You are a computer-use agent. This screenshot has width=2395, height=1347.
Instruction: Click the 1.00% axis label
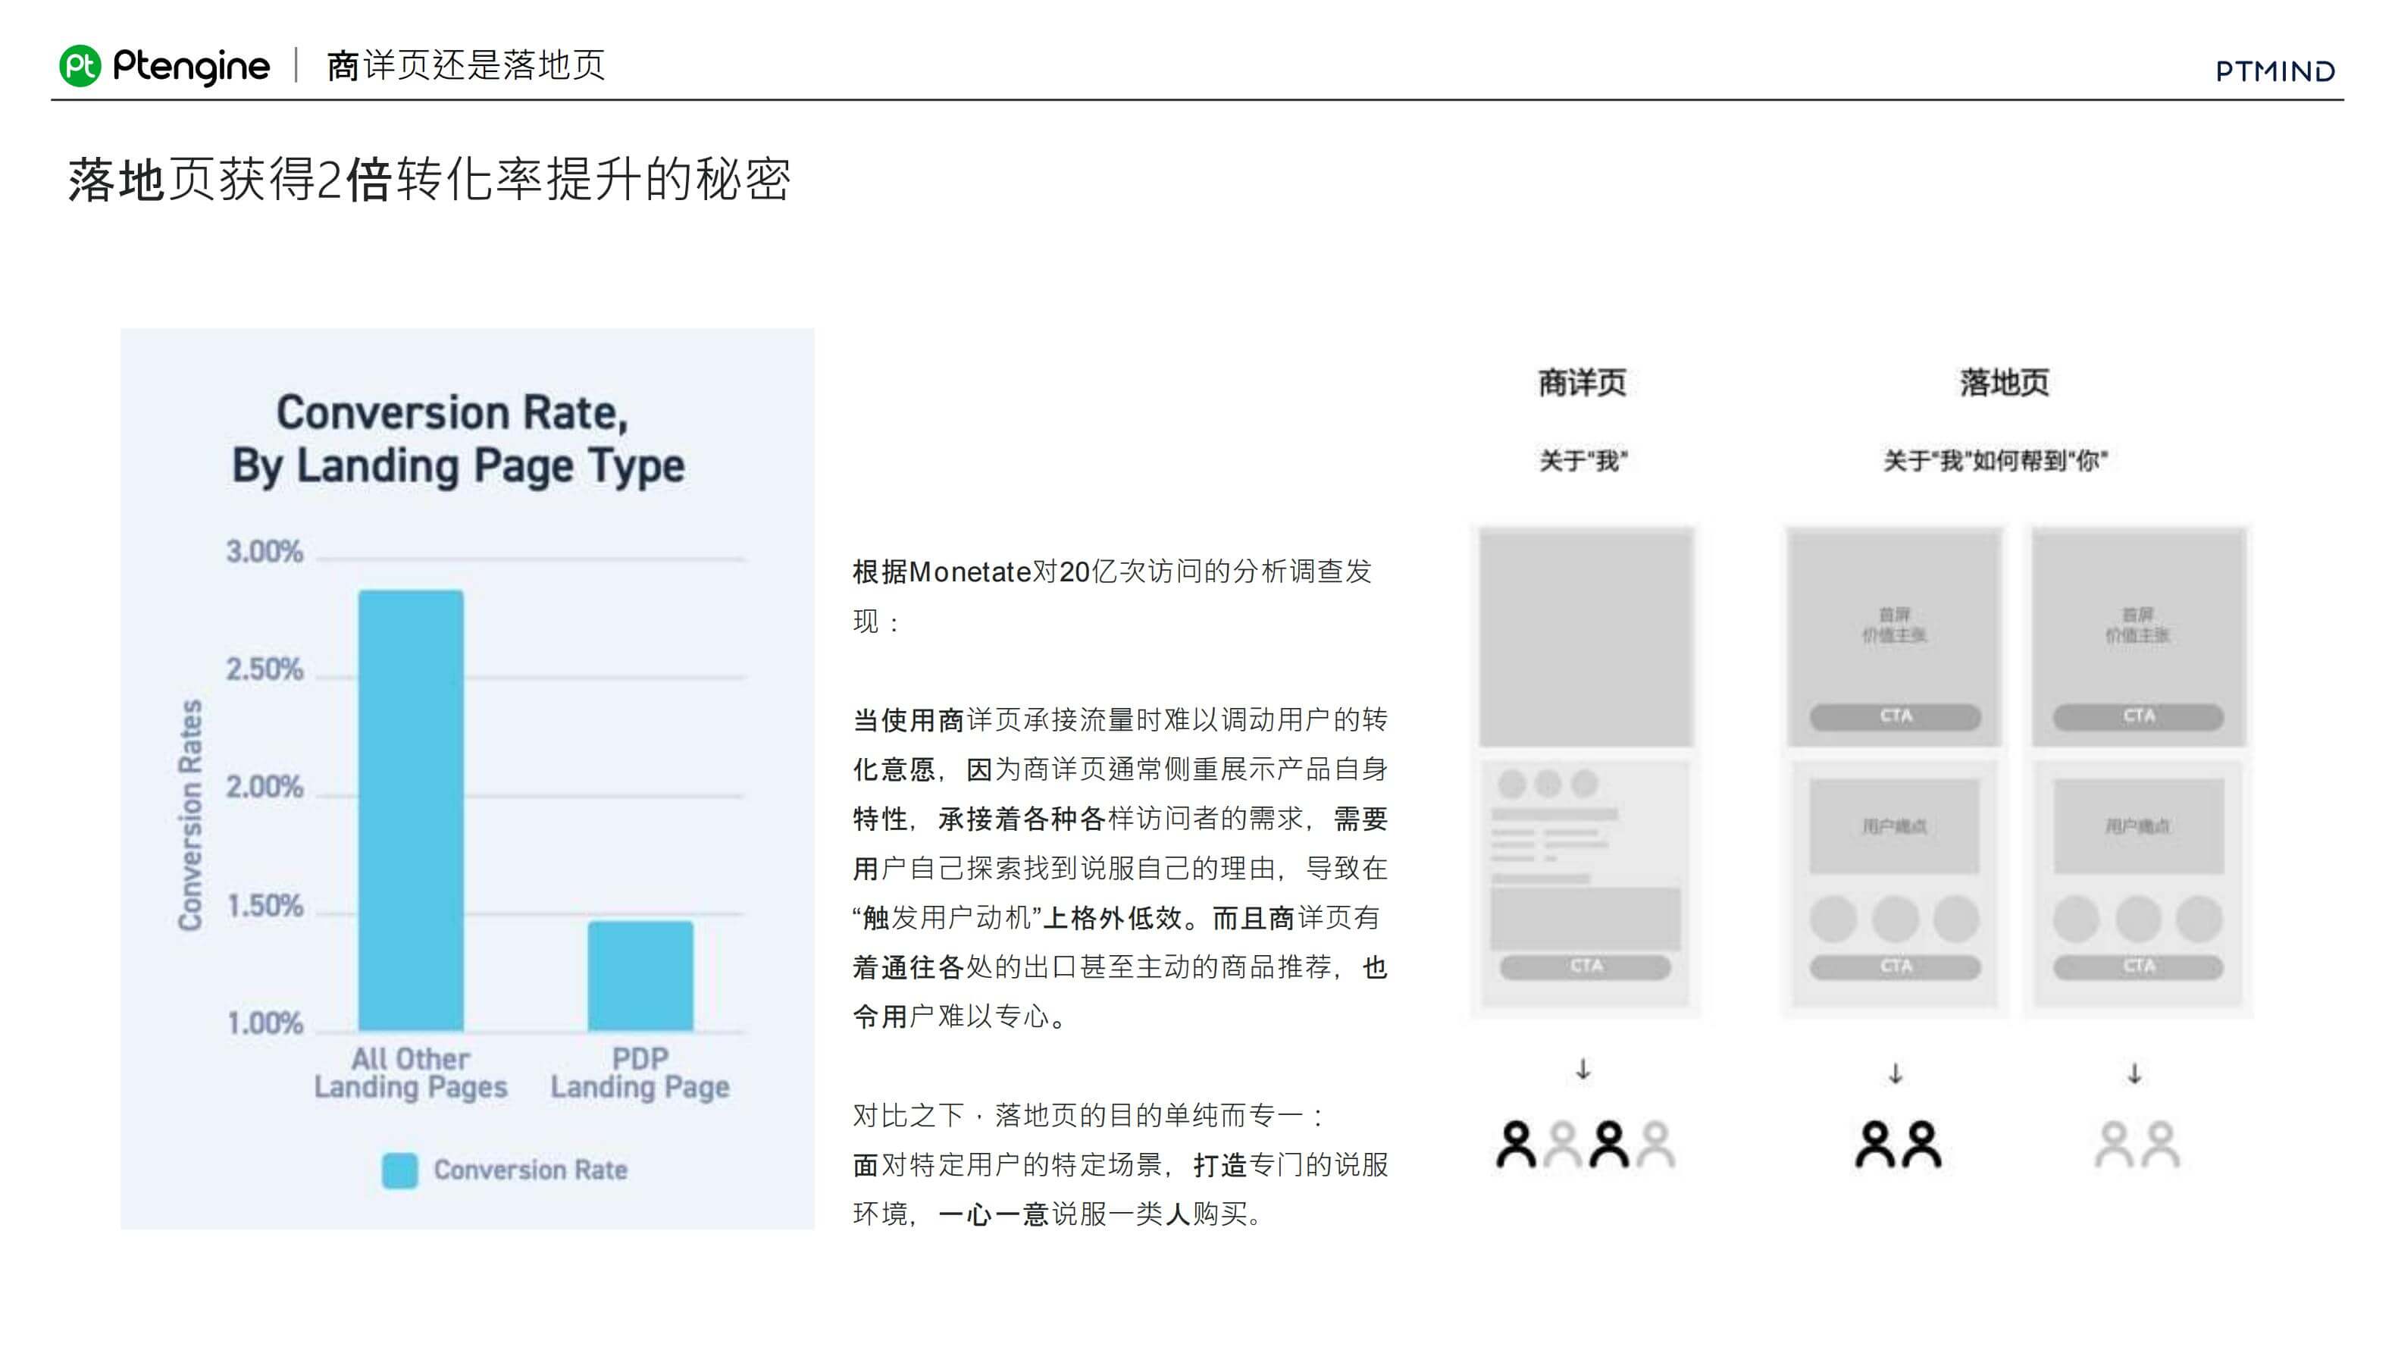pos(265,1023)
